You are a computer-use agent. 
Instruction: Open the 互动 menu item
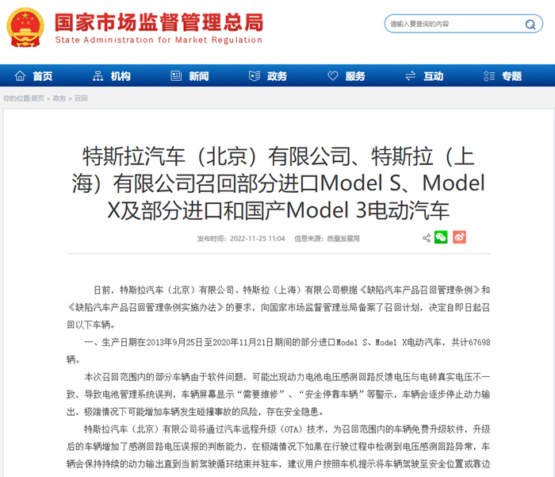pos(434,76)
